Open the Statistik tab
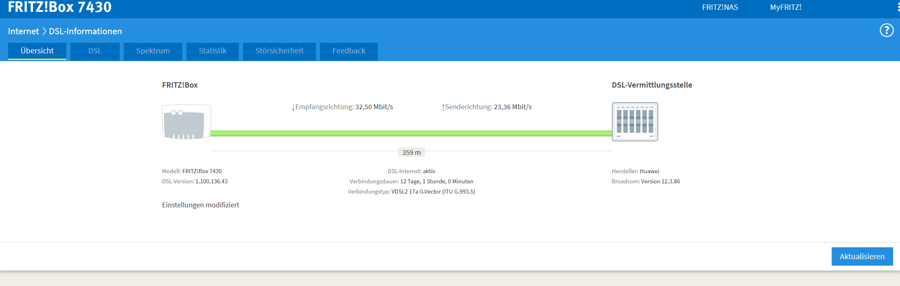 point(212,51)
